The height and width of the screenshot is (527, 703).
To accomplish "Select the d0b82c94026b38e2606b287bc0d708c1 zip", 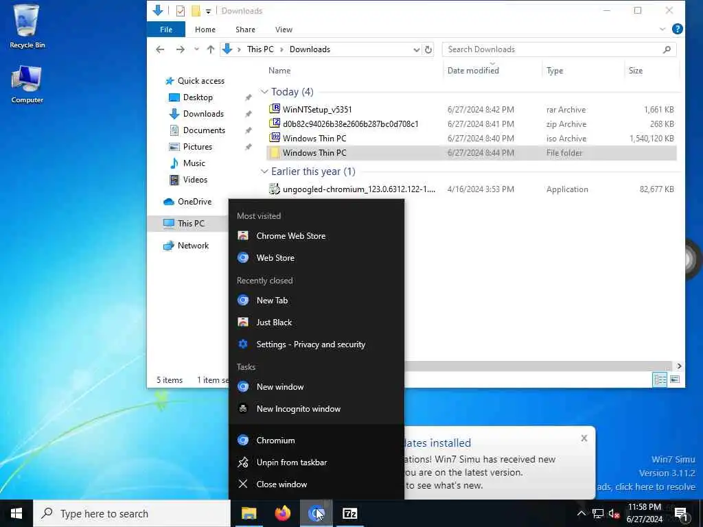I will click(x=472, y=124).
